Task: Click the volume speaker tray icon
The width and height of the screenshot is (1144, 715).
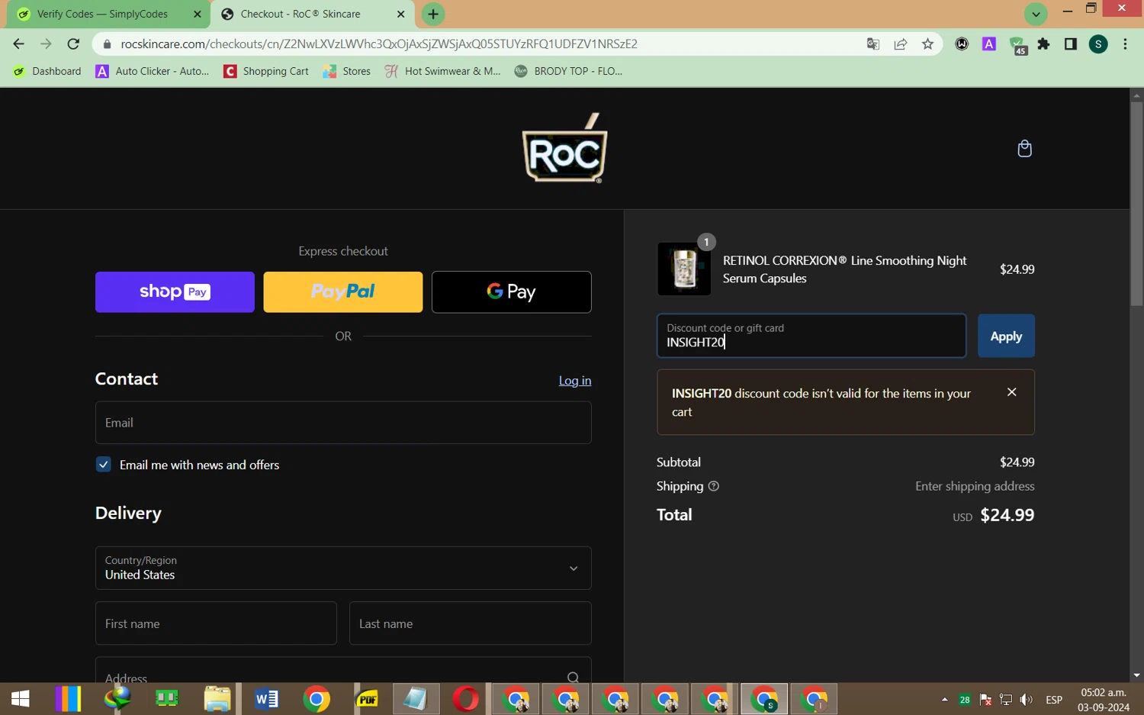Action: point(1027,700)
